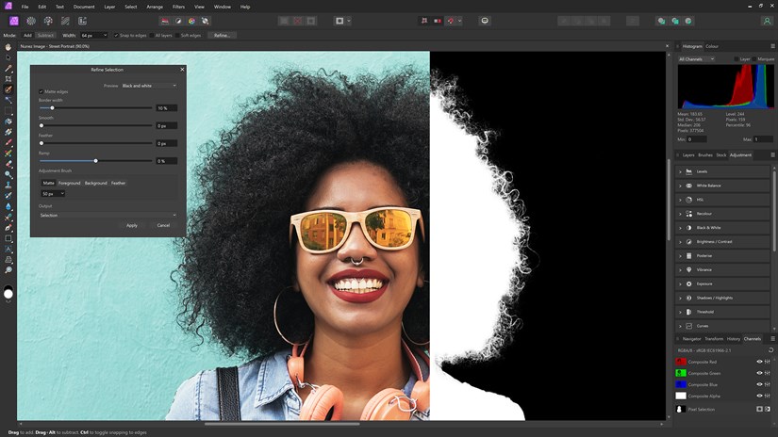Click the Pixel Selection thumbnail in Channels

(681, 409)
